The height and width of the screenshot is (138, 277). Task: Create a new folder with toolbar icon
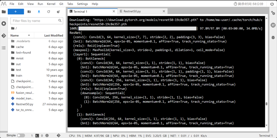(29, 11)
